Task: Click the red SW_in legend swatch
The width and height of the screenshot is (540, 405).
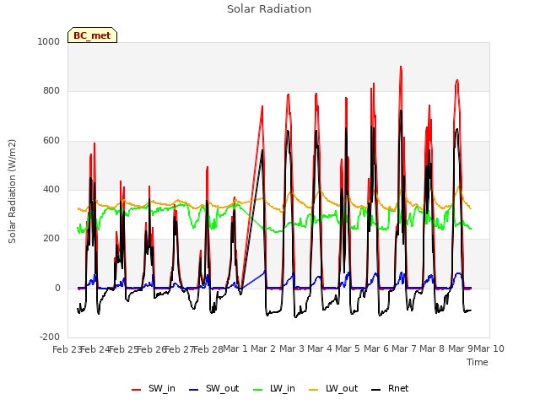Action: pos(137,390)
